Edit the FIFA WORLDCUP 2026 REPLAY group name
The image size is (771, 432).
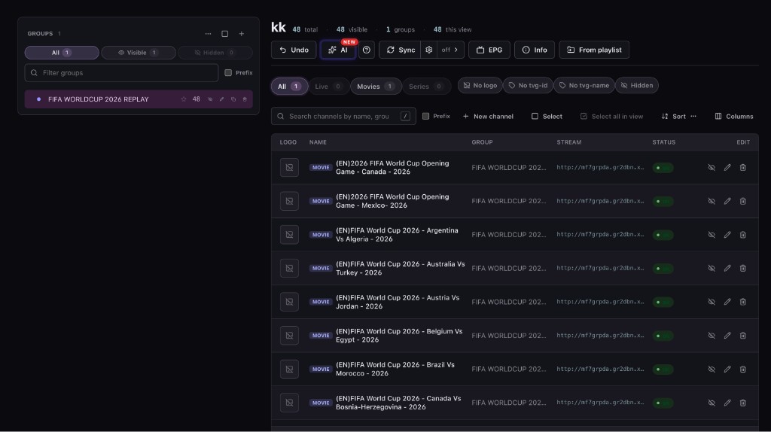click(x=222, y=99)
